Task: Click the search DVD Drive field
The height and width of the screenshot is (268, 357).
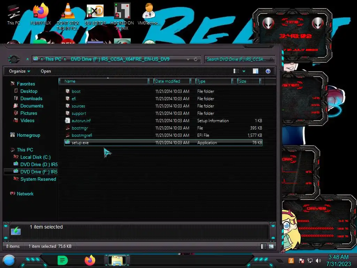Action: click(240, 59)
